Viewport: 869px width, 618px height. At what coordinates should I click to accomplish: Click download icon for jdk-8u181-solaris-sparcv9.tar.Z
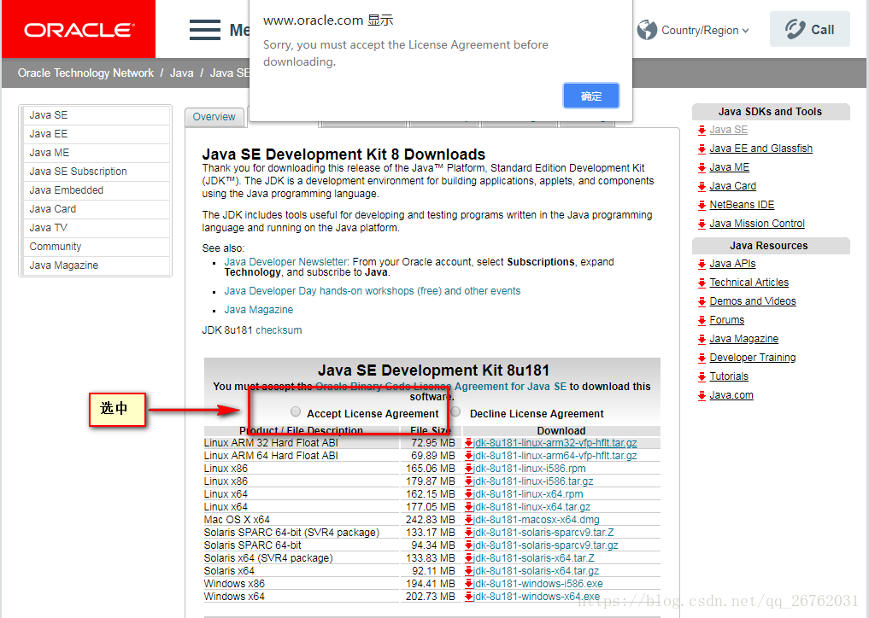point(468,532)
